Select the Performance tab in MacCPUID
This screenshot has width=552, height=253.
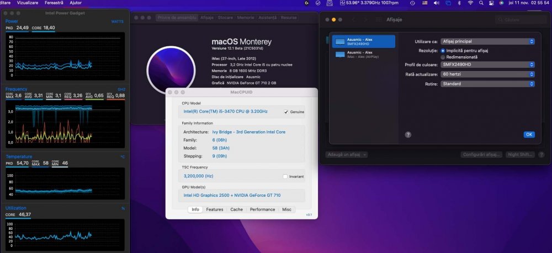click(x=263, y=209)
